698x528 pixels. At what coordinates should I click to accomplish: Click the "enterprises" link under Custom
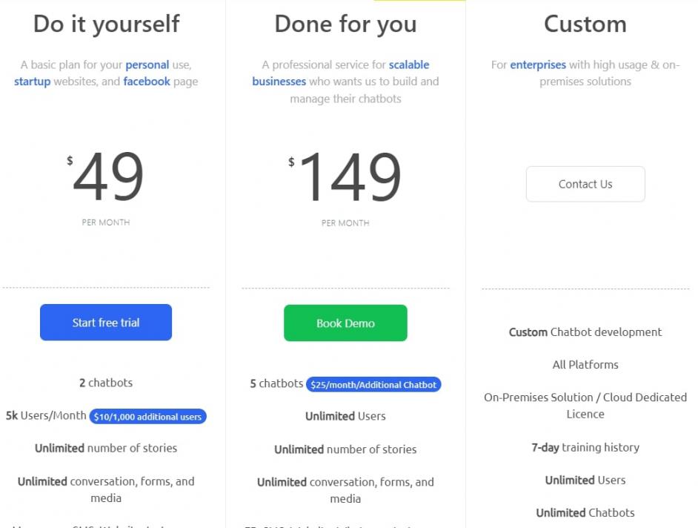[x=538, y=65]
